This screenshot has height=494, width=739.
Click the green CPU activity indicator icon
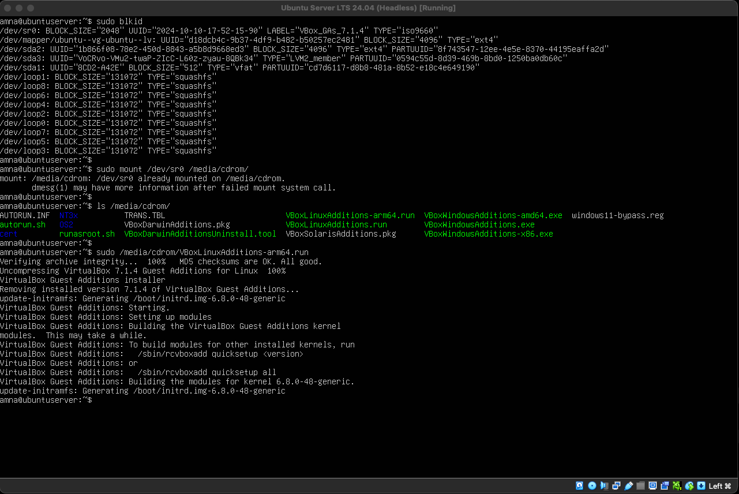click(x=677, y=486)
